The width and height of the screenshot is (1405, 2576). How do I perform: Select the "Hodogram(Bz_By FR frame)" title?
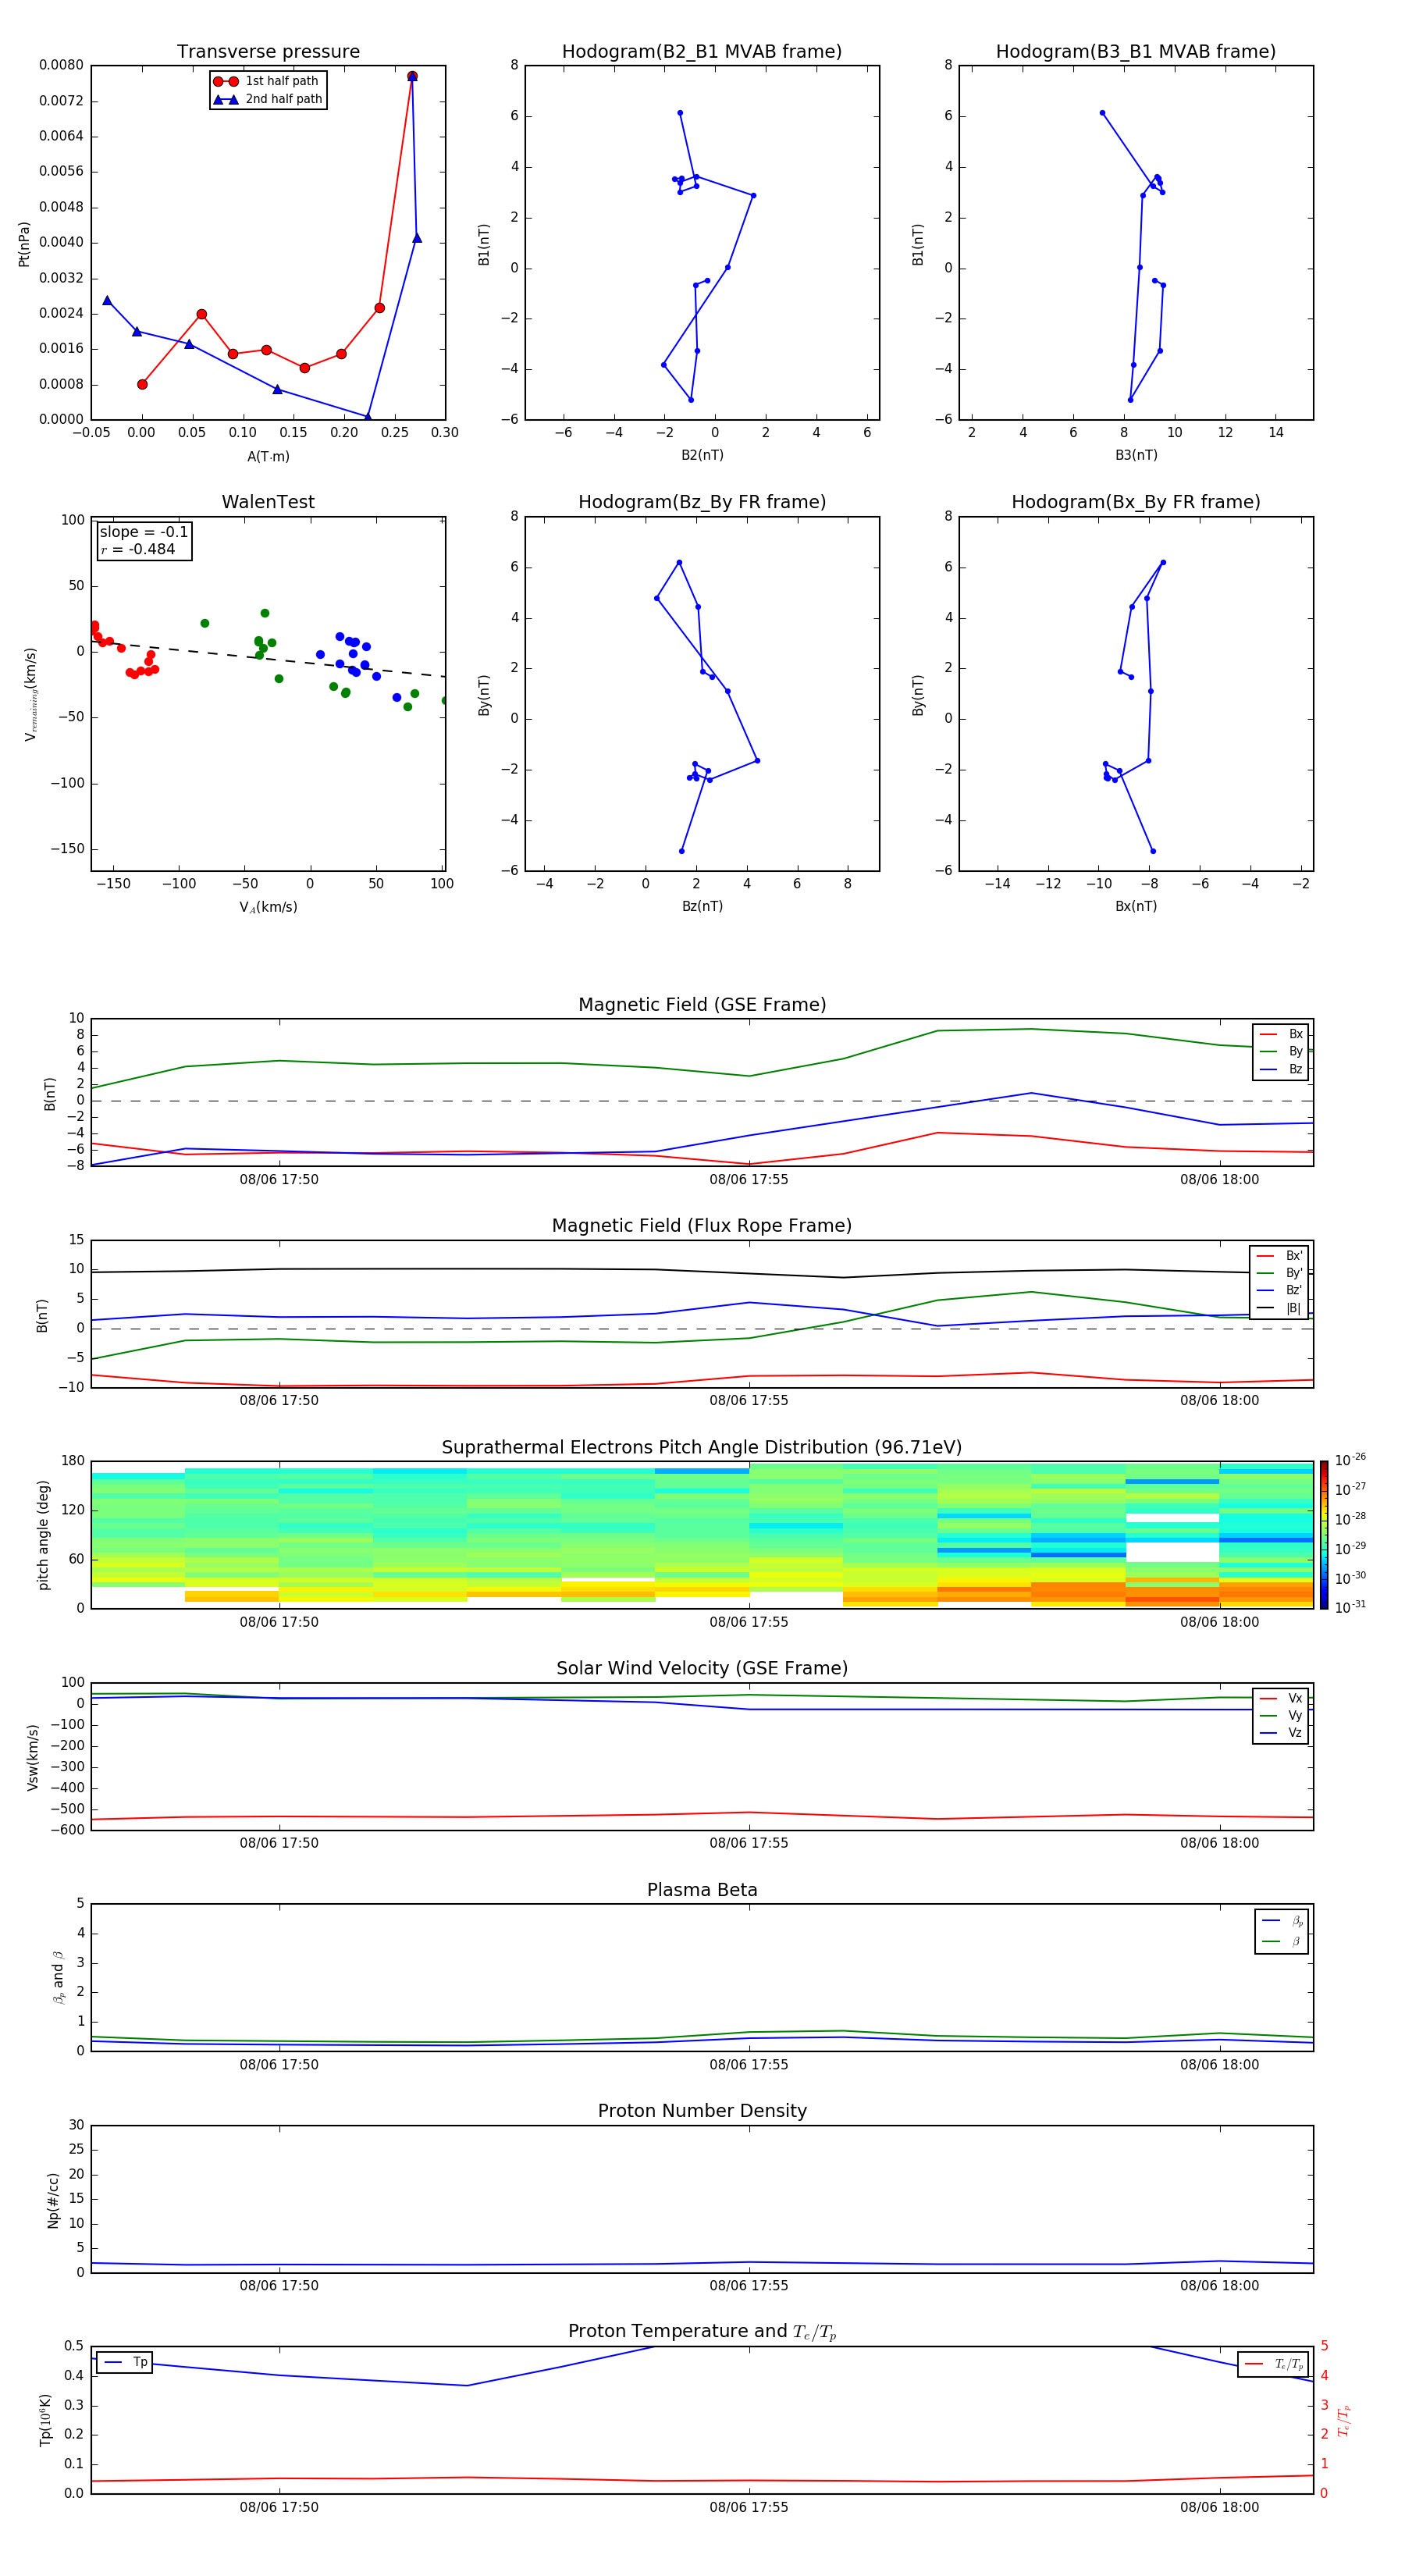pos(702,502)
